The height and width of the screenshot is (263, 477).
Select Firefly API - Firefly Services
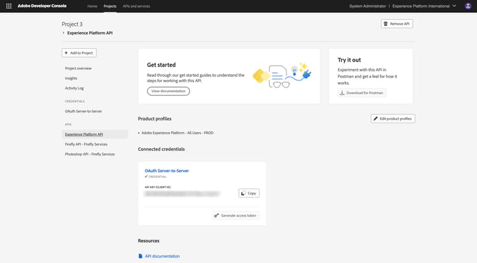coord(86,144)
